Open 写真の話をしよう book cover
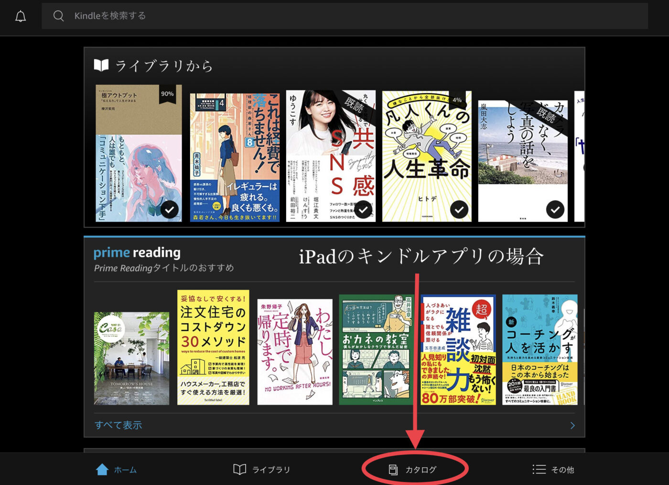The width and height of the screenshot is (669, 485). pos(523,161)
